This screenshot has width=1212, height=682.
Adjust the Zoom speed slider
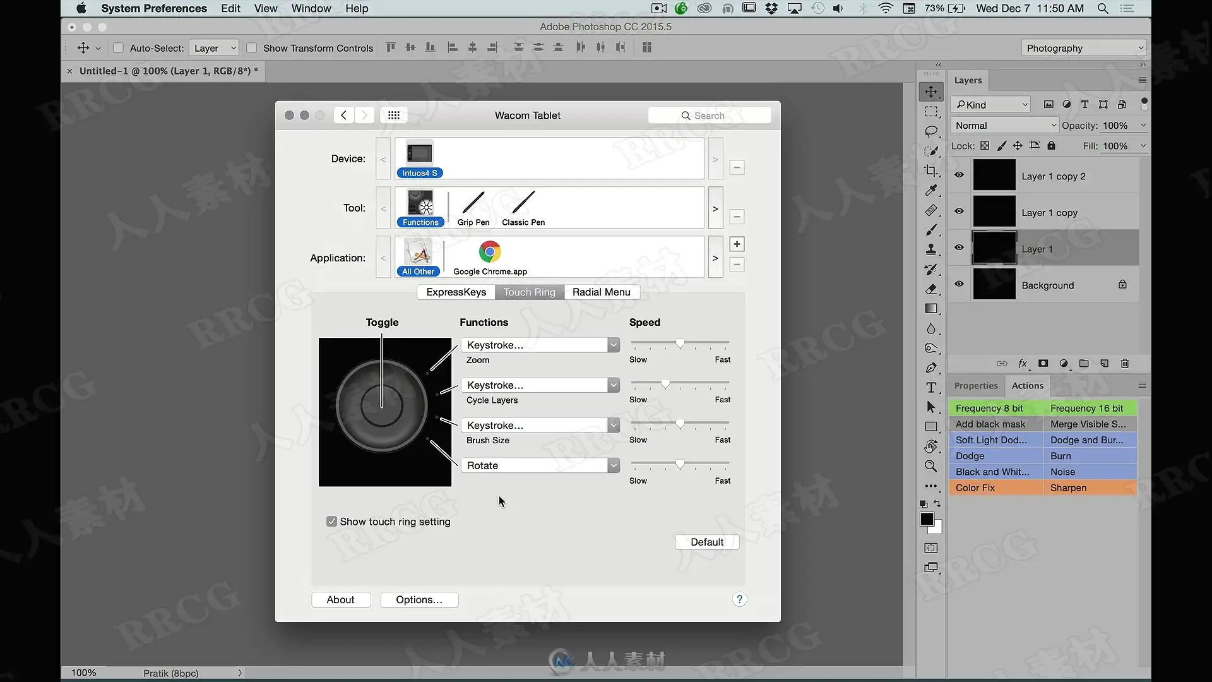click(680, 344)
